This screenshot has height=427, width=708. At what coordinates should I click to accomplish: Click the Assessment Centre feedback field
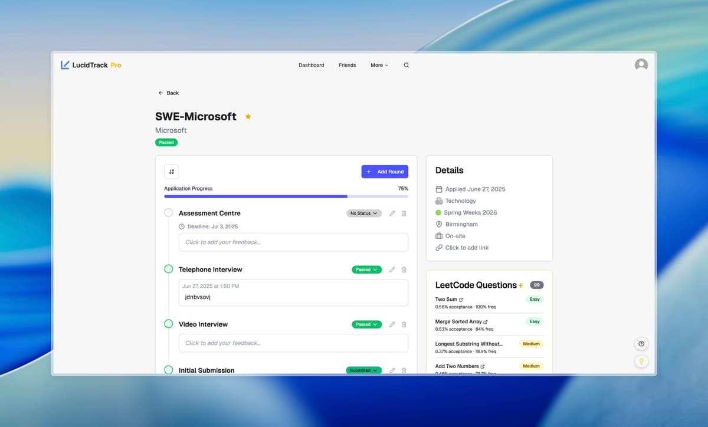tap(293, 242)
